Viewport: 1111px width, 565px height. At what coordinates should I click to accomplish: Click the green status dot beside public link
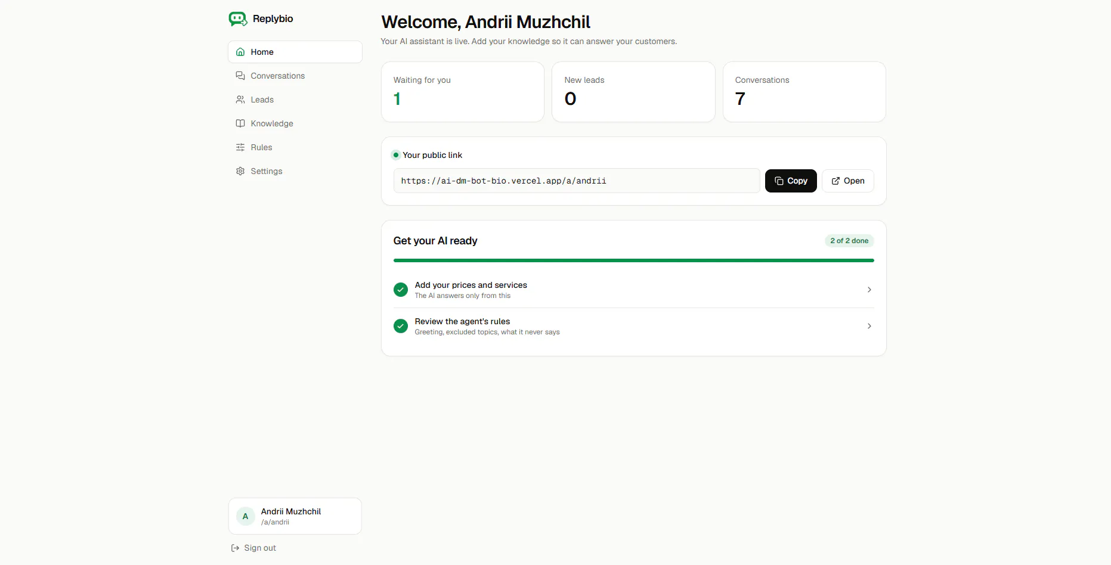395,155
